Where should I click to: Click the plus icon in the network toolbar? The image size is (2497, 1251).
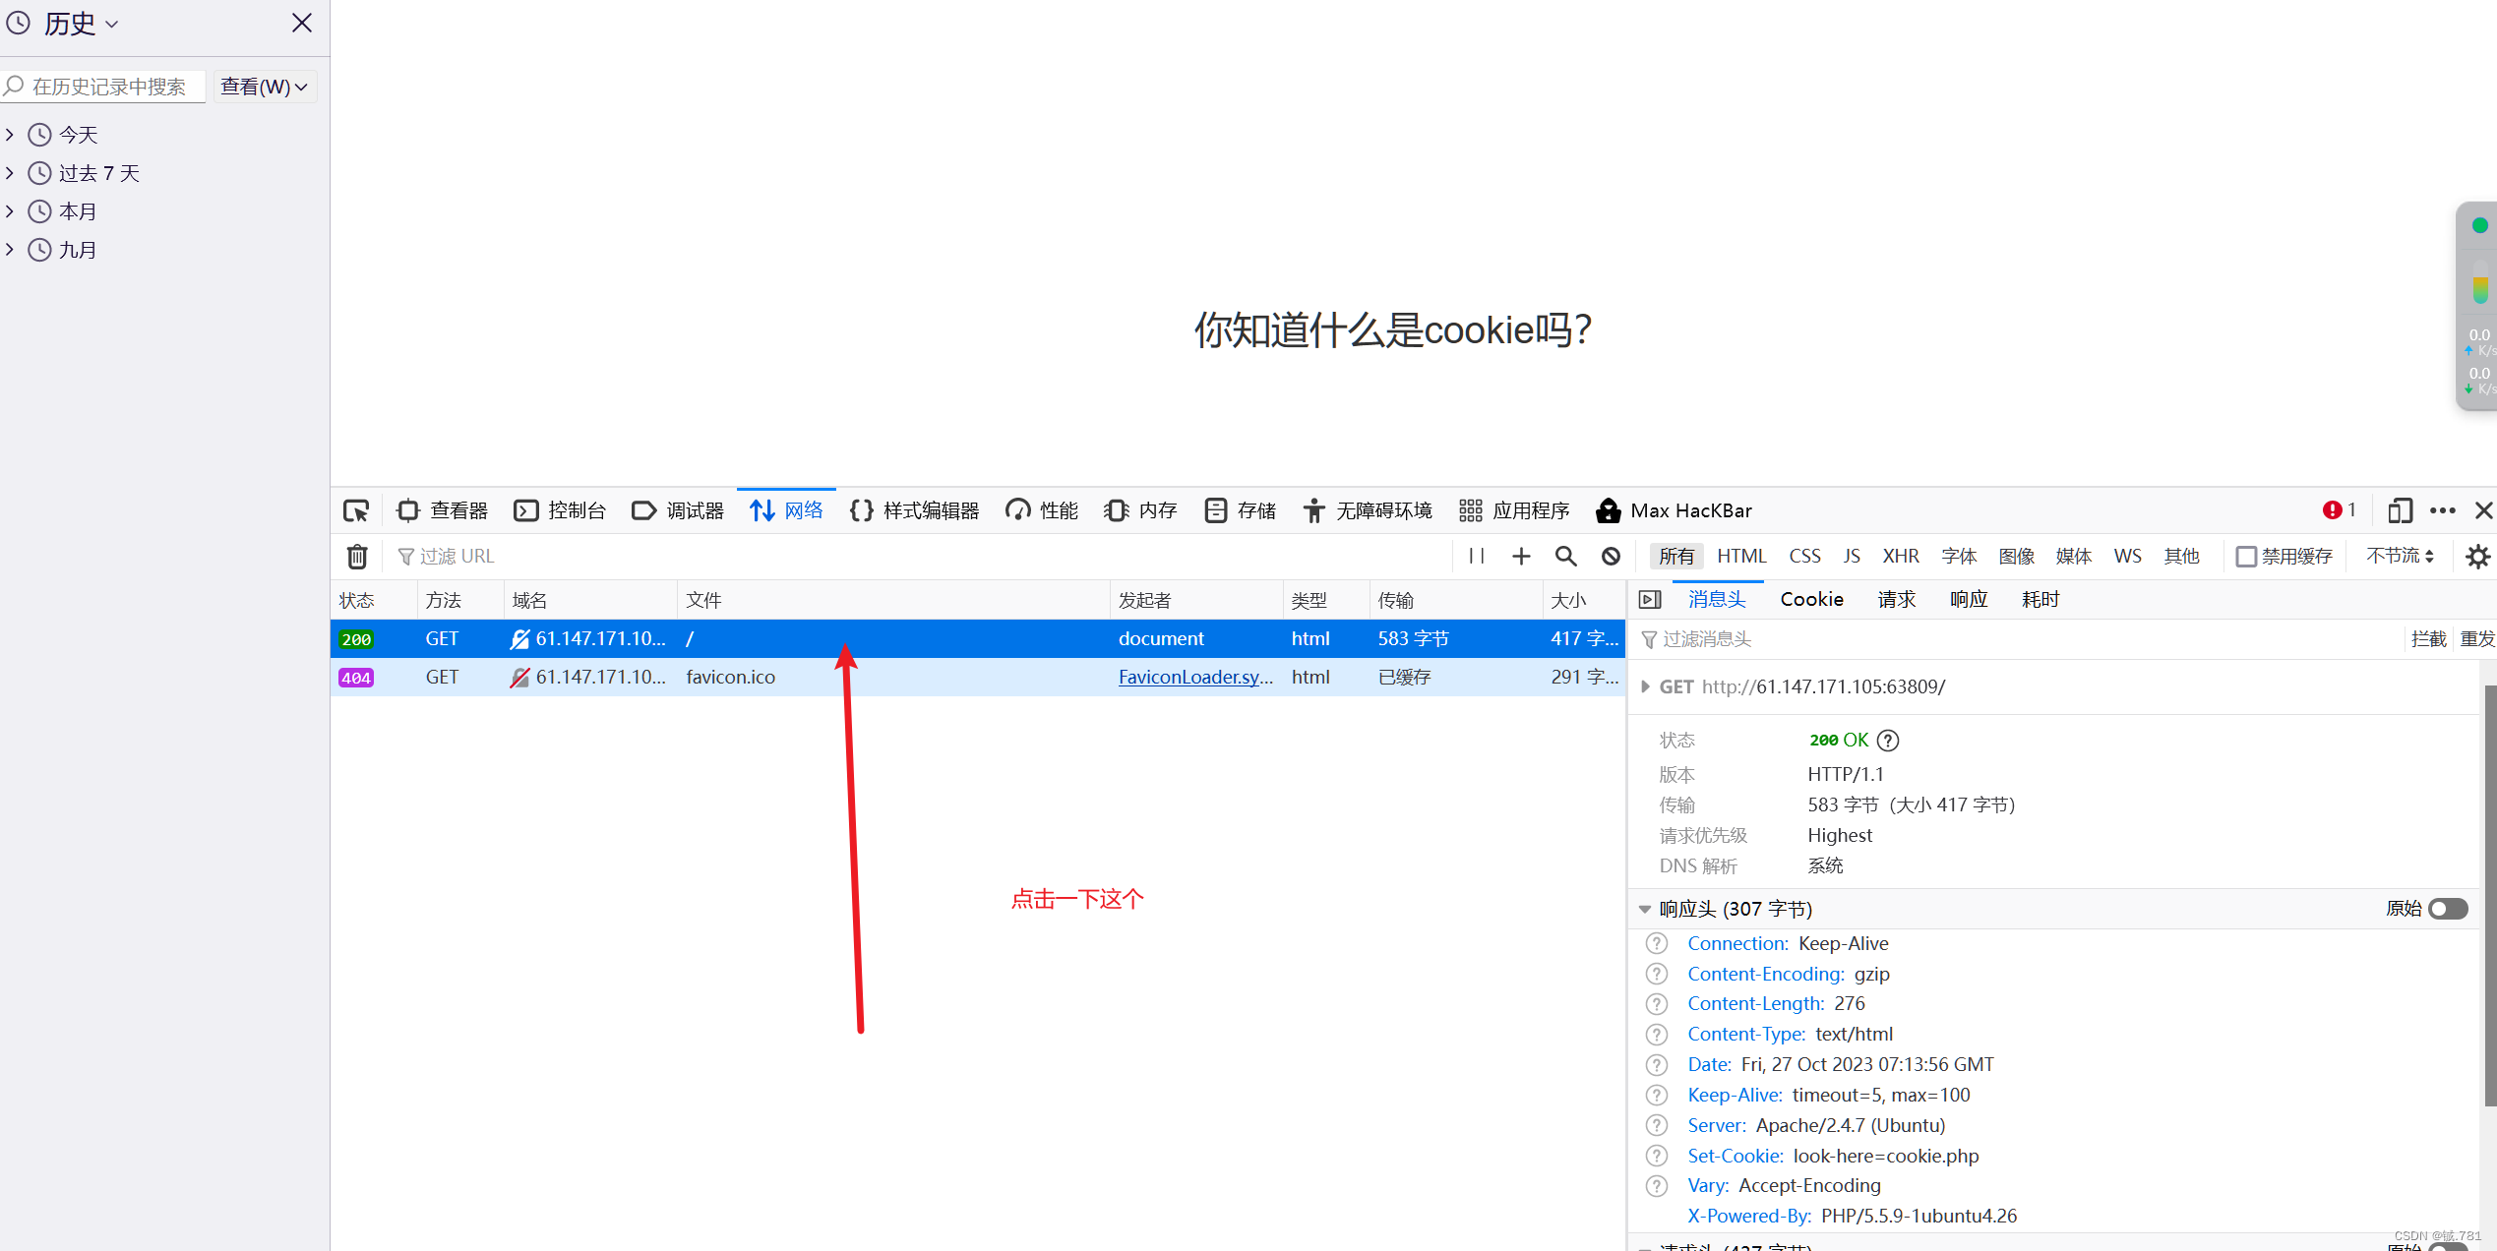coord(1521,557)
